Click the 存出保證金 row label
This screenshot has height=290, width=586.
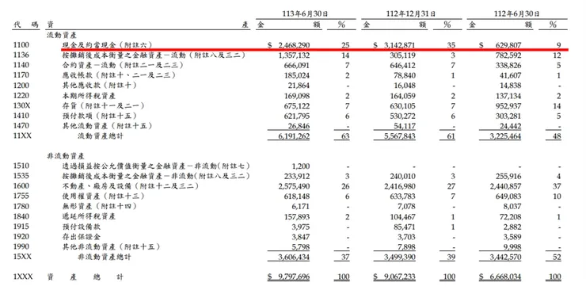81,237
